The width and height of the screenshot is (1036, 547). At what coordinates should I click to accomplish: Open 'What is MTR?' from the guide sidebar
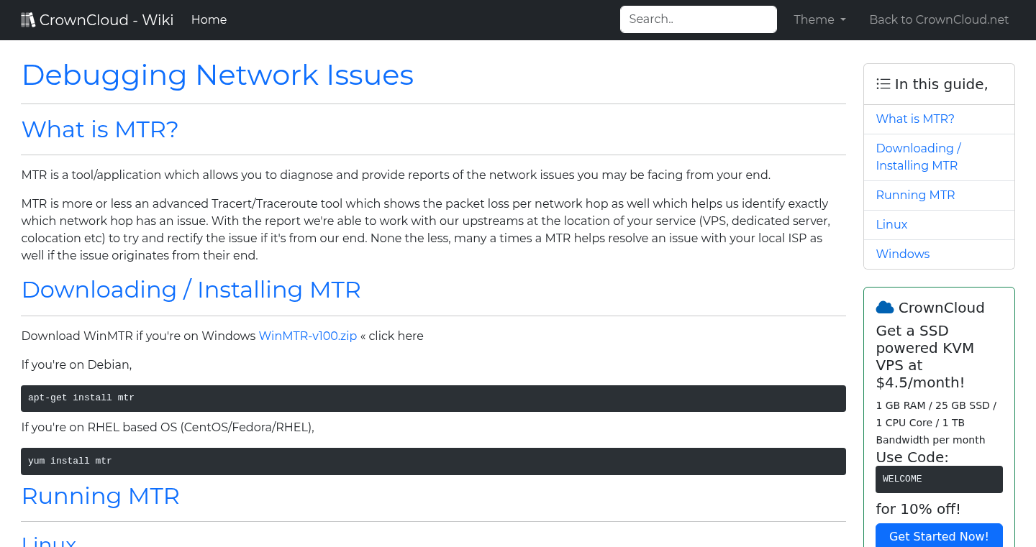915,119
